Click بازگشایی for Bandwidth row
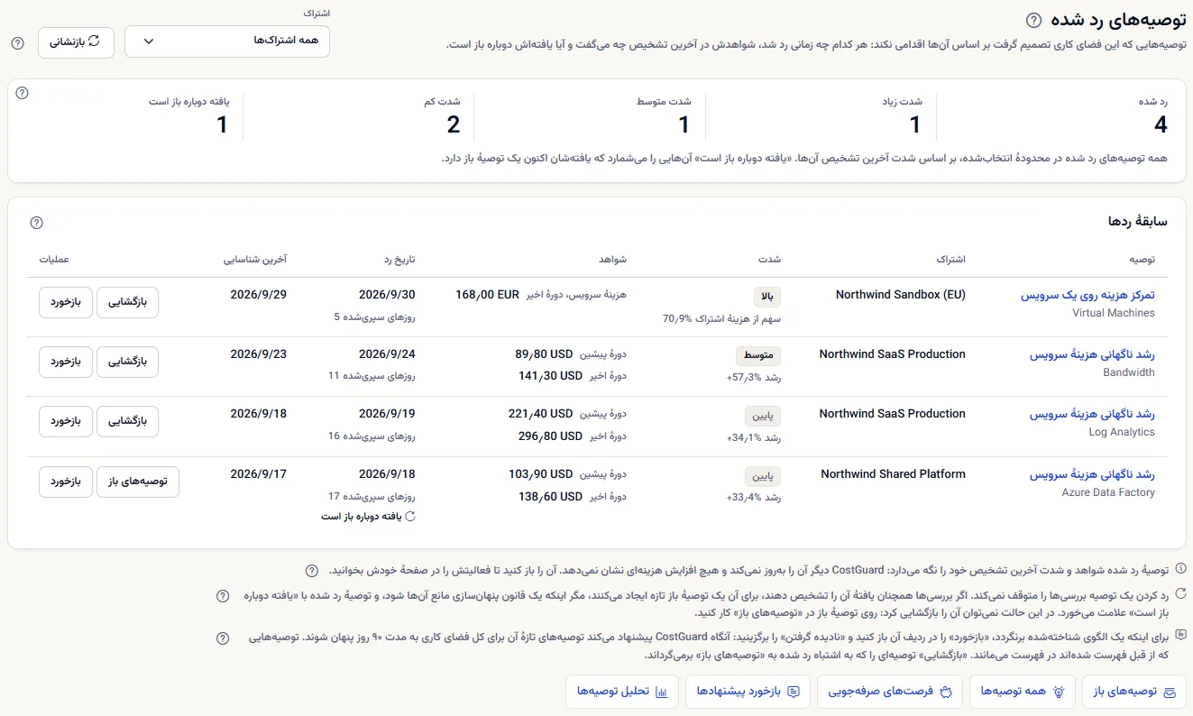This screenshot has width=1193, height=716. point(127,362)
